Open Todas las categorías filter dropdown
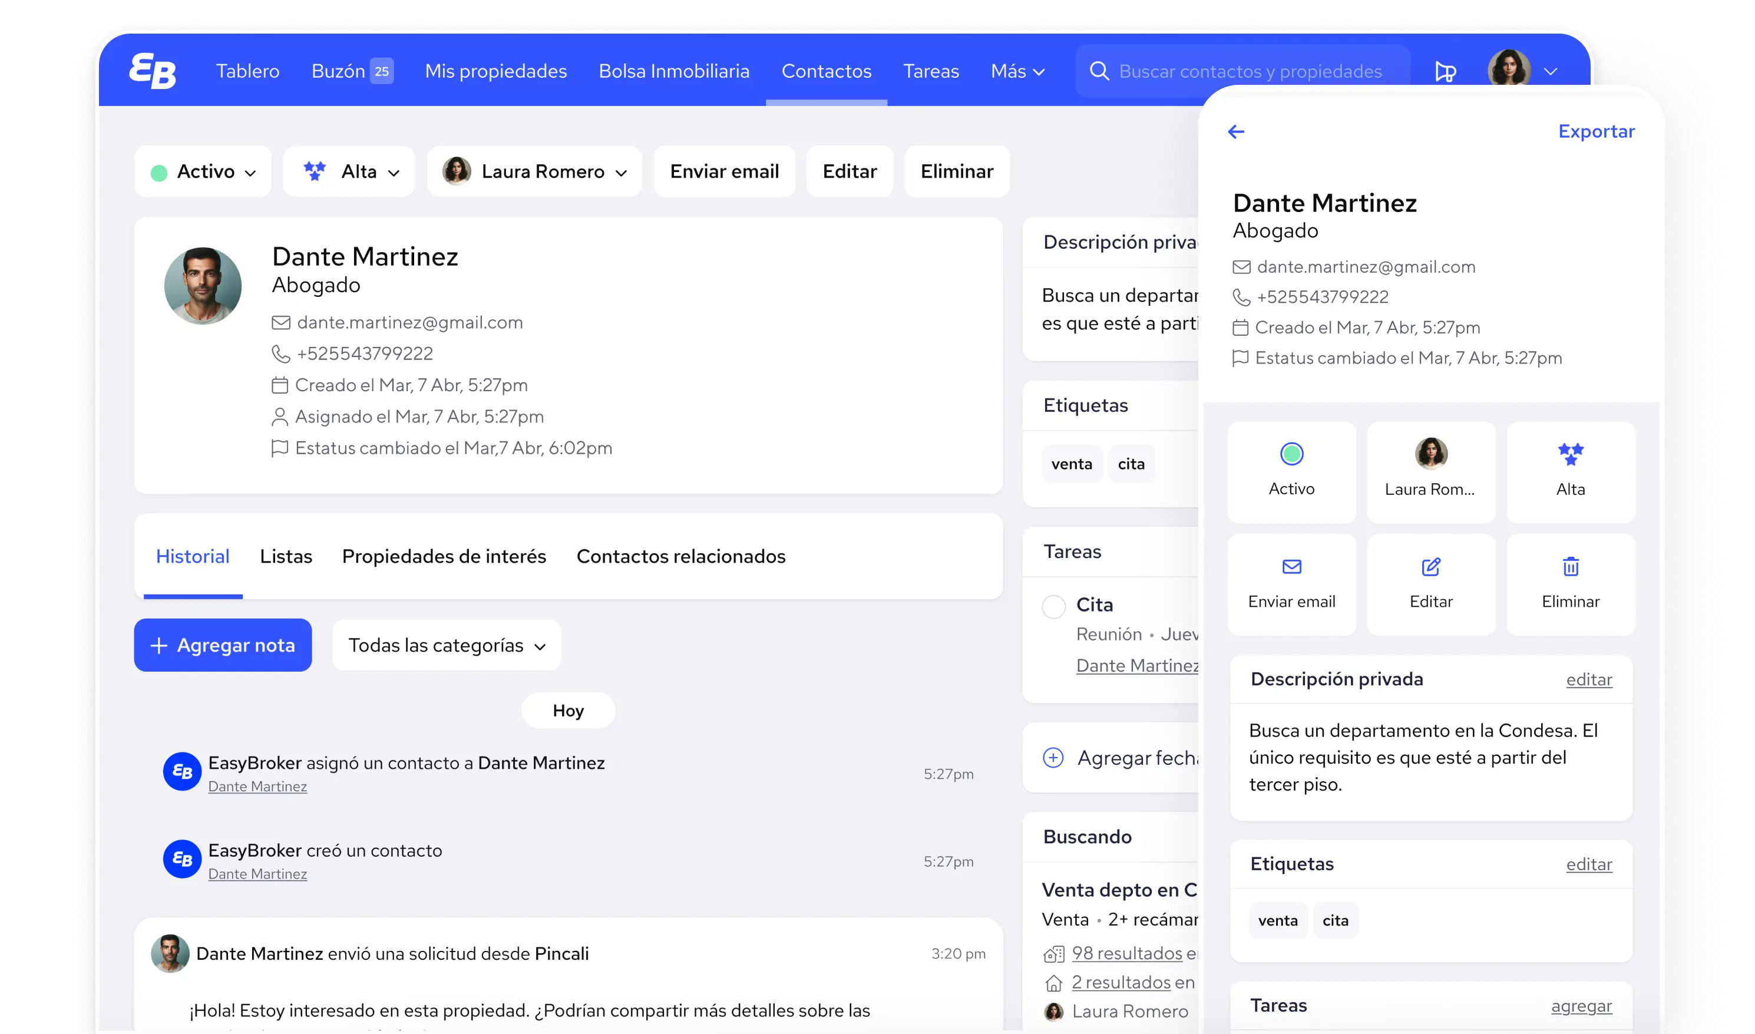Image resolution: width=1755 pixels, height=1034 pixels. (446, 645)
